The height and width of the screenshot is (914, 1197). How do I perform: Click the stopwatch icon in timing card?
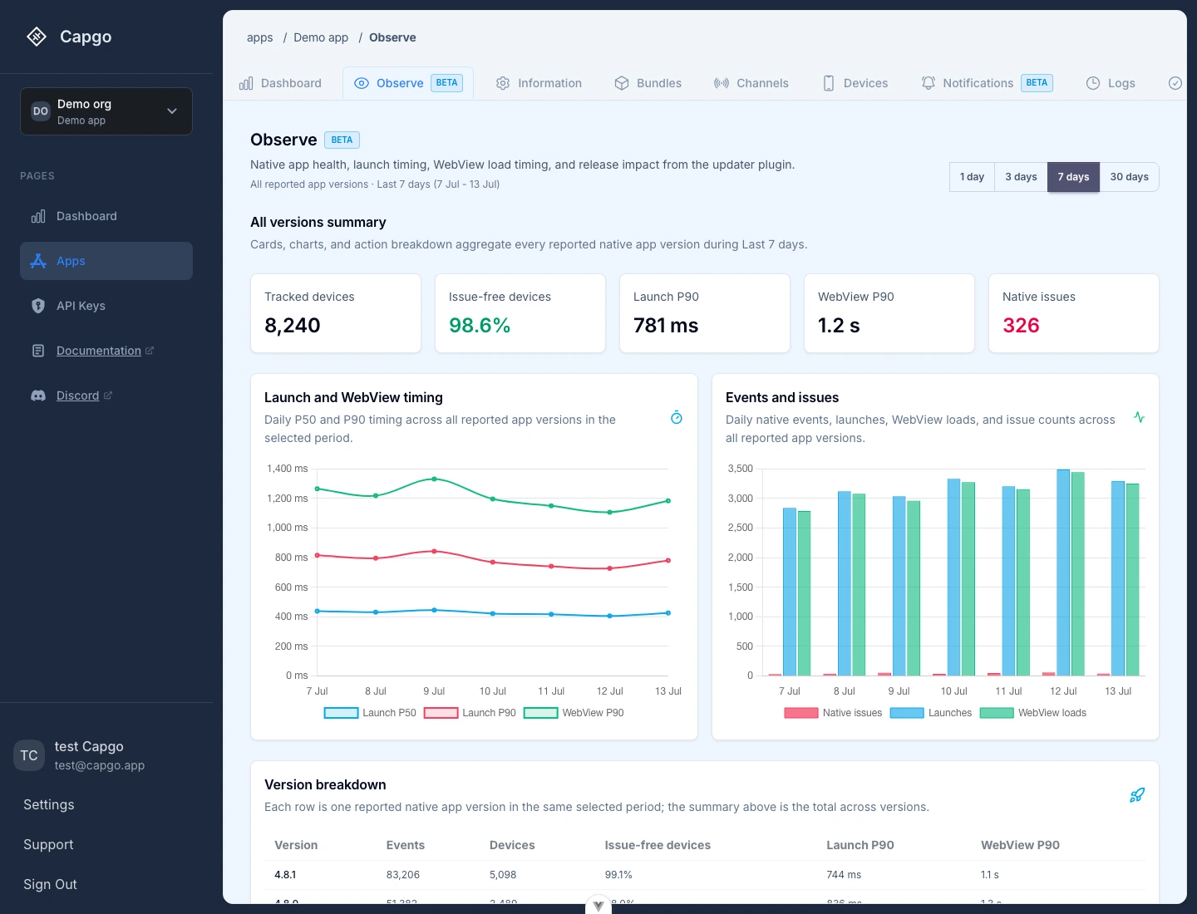677,417
